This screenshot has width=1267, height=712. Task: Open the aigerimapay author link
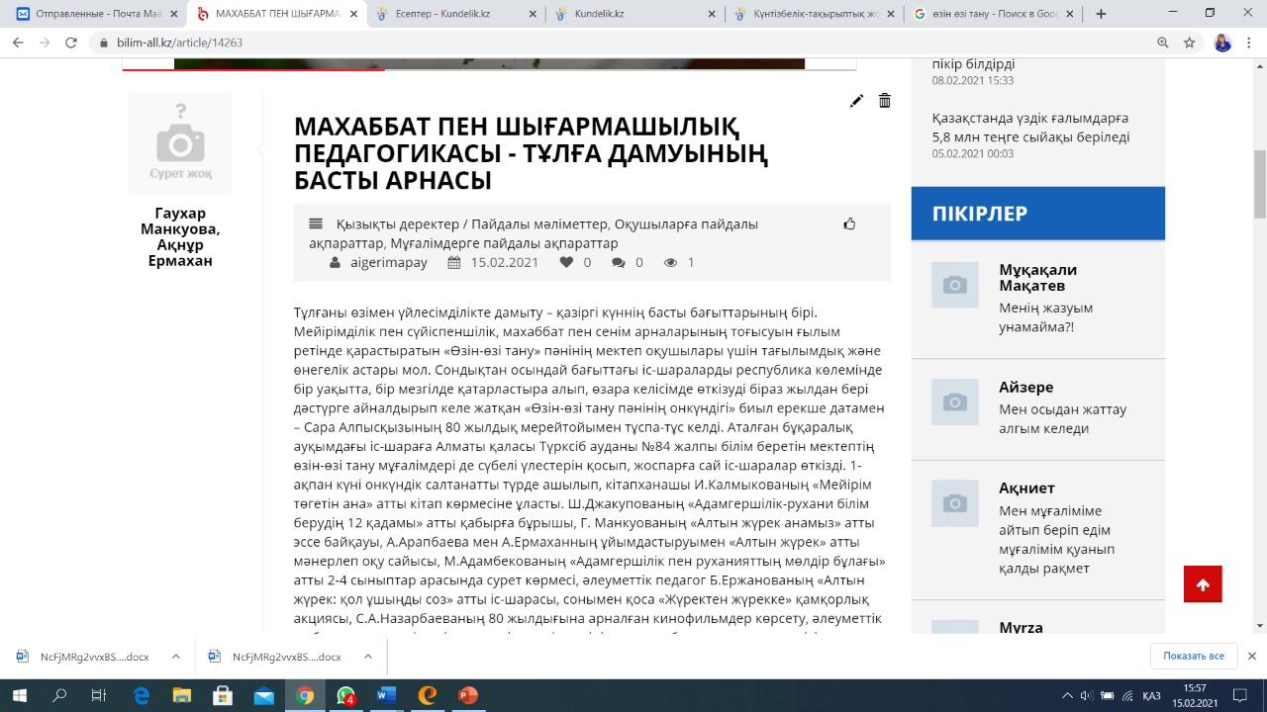click(x=389, y=262)
